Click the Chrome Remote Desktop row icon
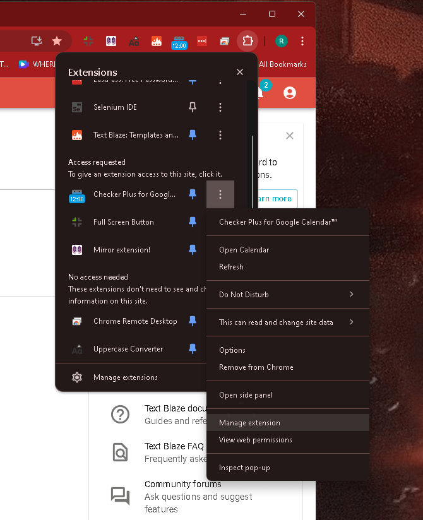This screenshot has height=520, width=423. [x=77, y=321]
